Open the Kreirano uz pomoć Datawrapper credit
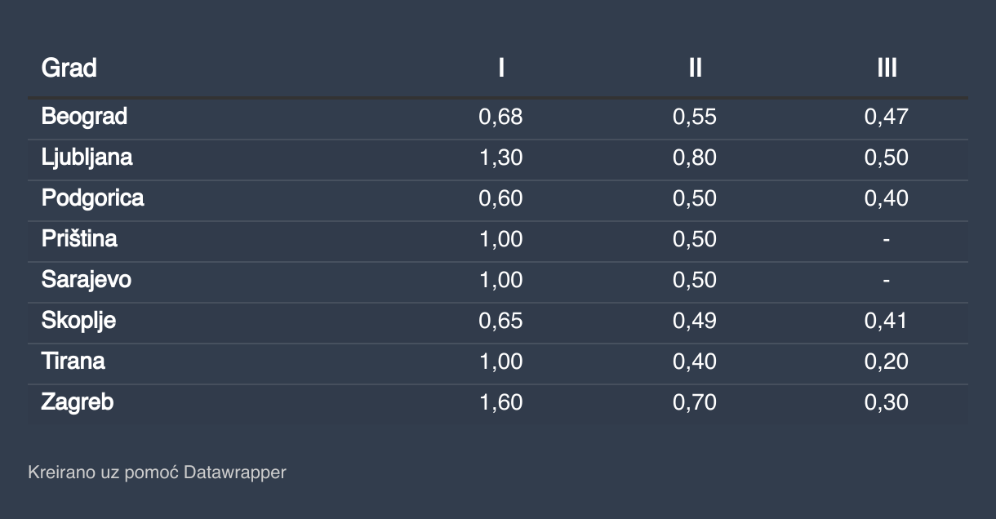Screen dimensions: 996x519 point(157,472)
